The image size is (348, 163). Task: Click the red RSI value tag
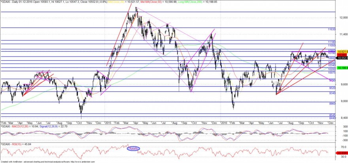(x=342, y=153)
